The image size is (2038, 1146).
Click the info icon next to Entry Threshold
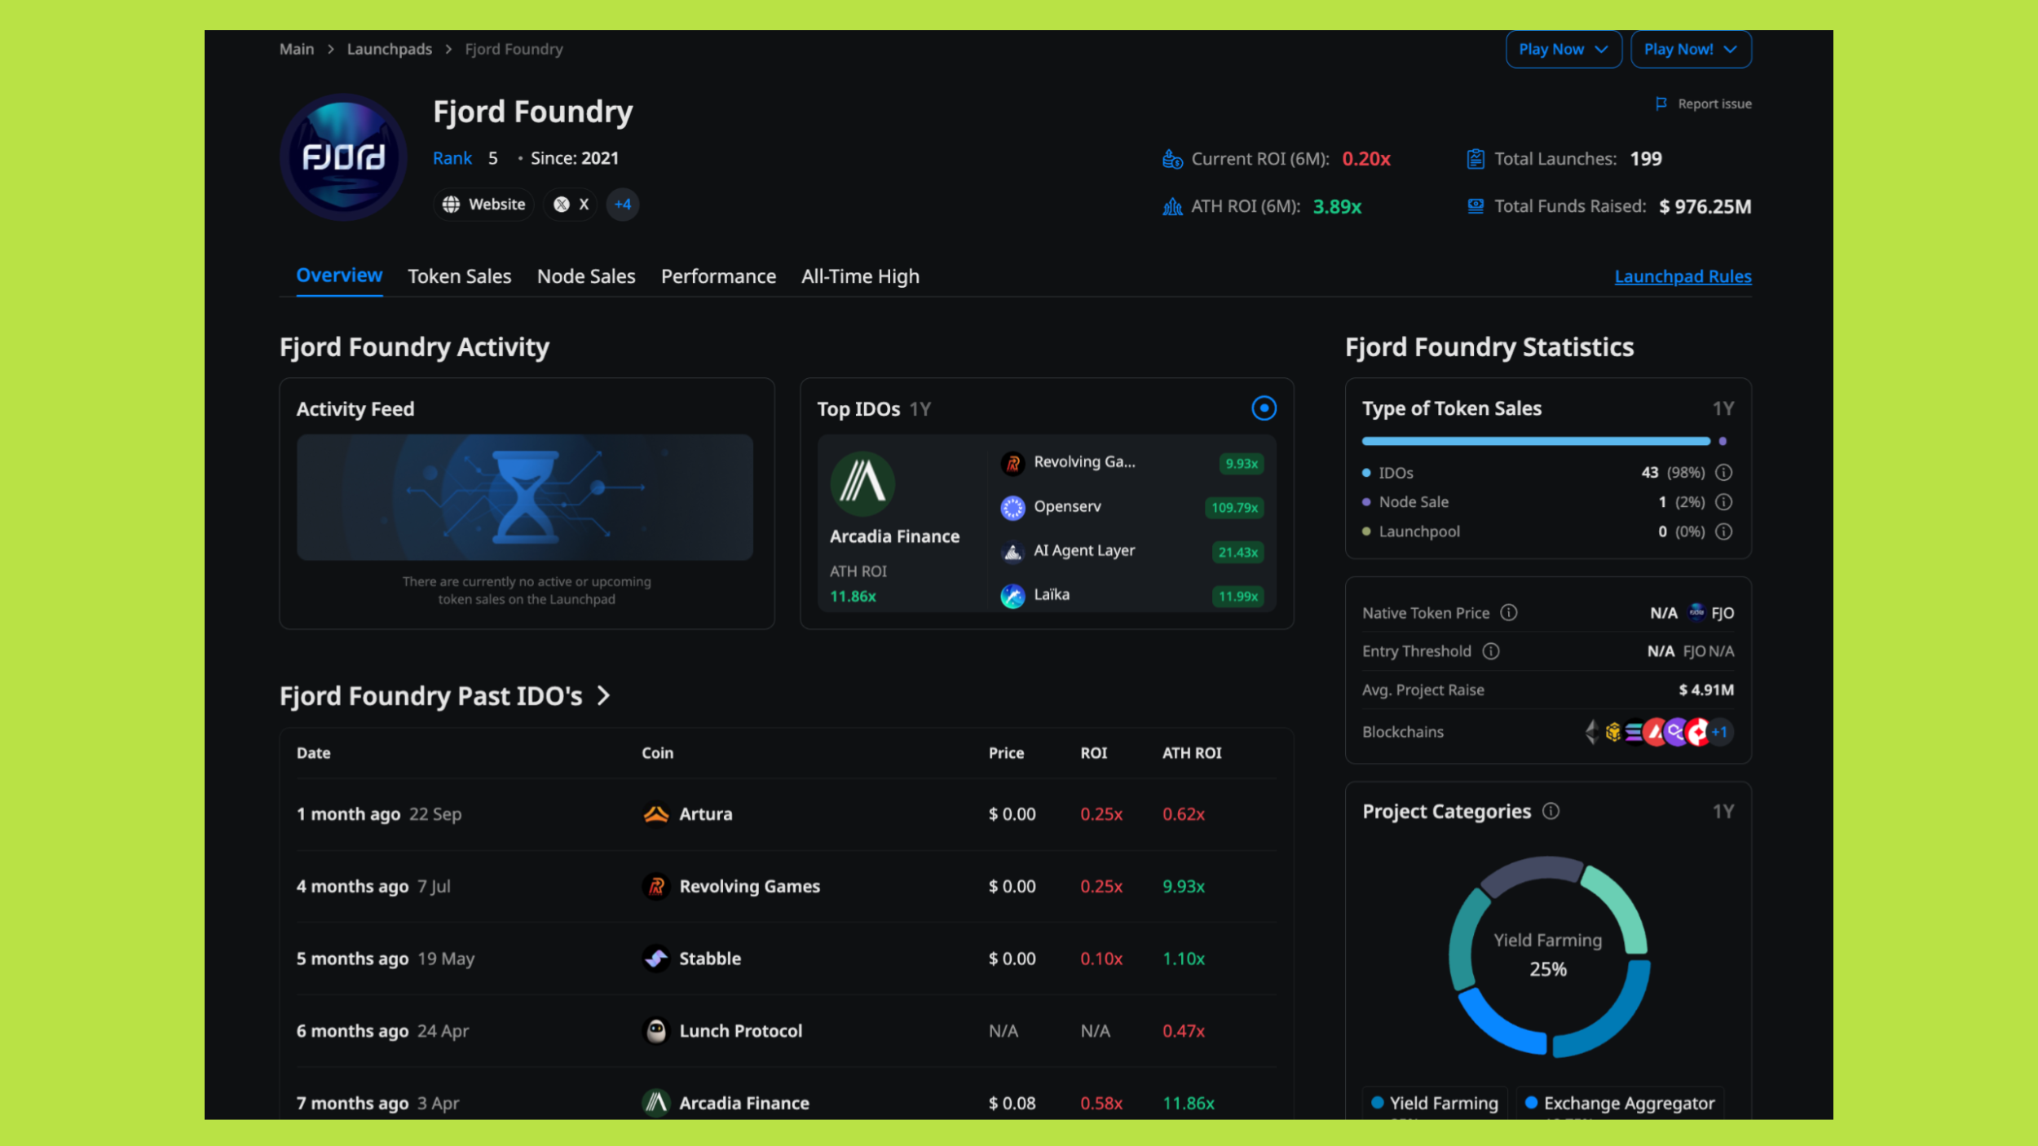click(1491, 651)
